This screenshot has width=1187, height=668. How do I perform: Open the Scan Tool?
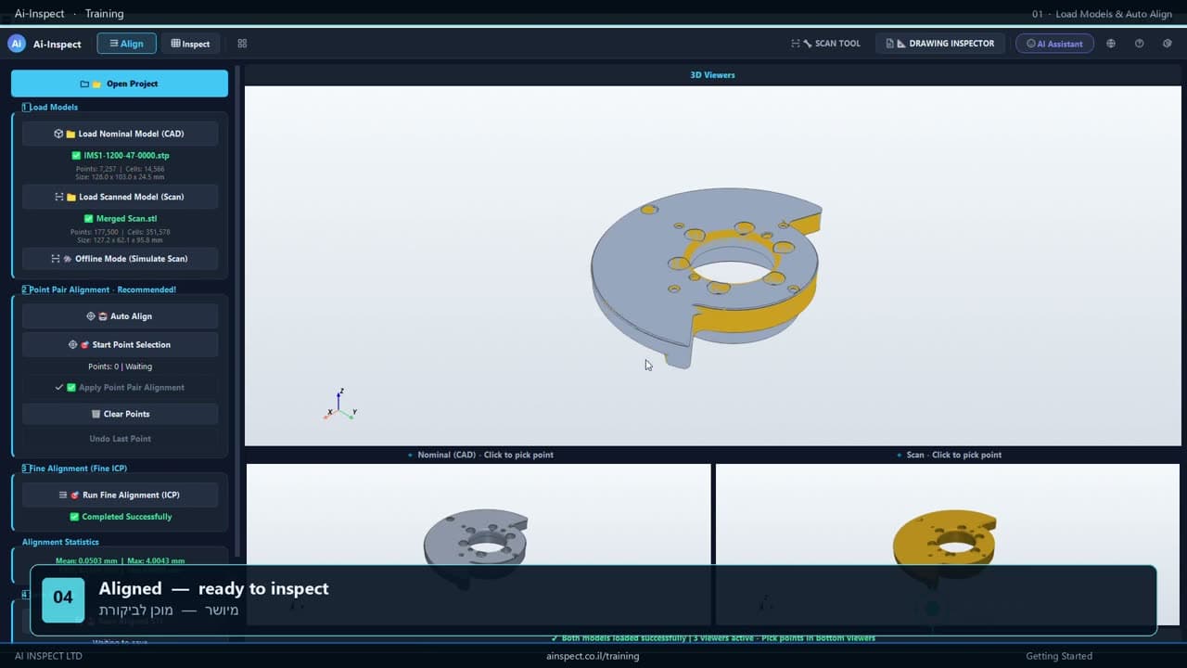coord(825,44)
